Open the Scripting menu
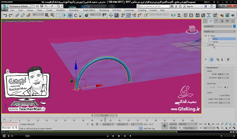Viewport: 237px width, 139px height. click(x=142, y=10)
